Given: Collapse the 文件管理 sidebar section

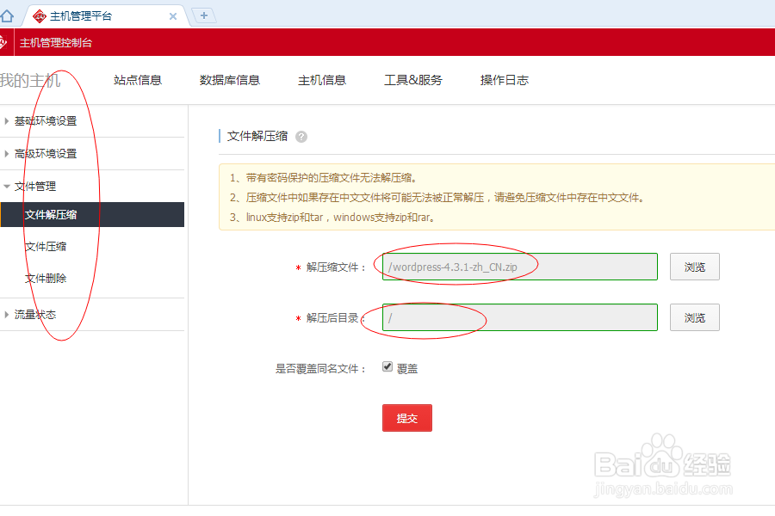Looking at the screenshot, I should click(x=36, y=185).
